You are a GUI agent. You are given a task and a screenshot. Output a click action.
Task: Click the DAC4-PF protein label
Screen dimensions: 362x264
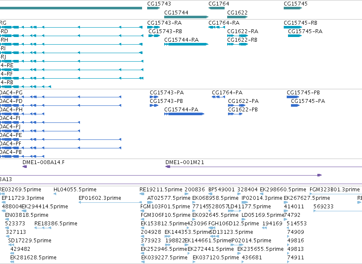pos(11,144)
